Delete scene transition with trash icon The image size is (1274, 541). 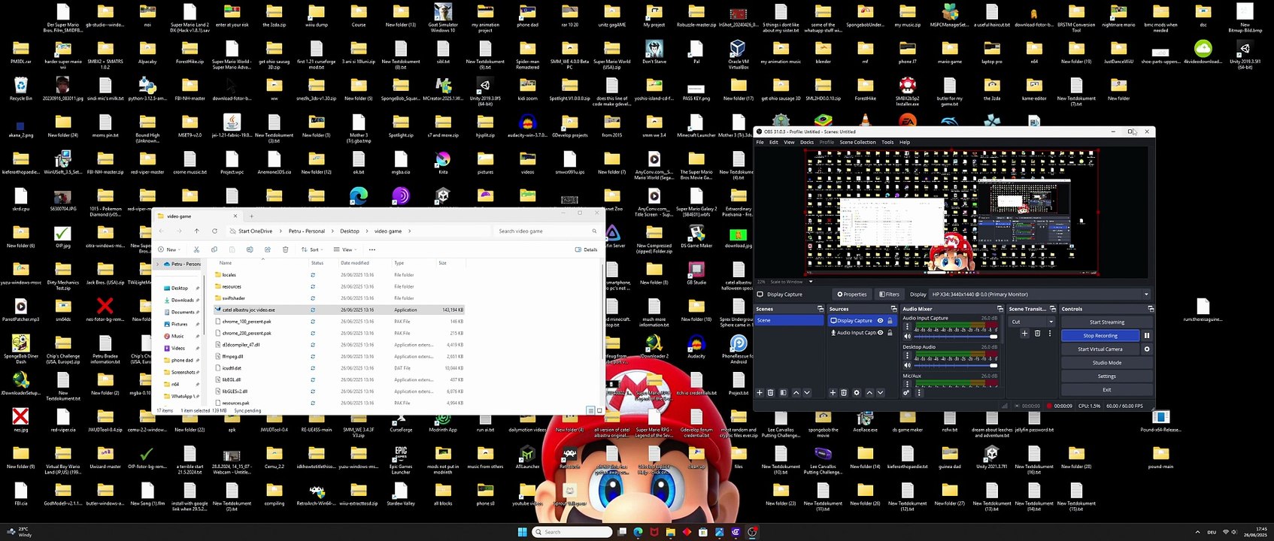1037,333
